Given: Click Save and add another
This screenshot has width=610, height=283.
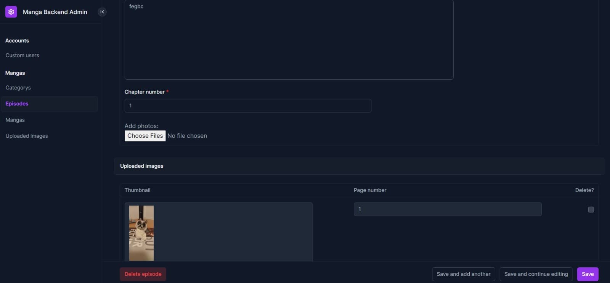Looking at the screenshot, I should [463, 274].
